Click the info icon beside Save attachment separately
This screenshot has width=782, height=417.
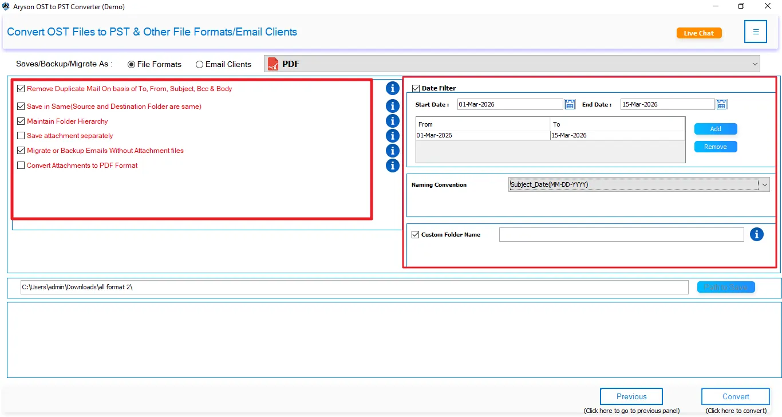click(392, 136)
